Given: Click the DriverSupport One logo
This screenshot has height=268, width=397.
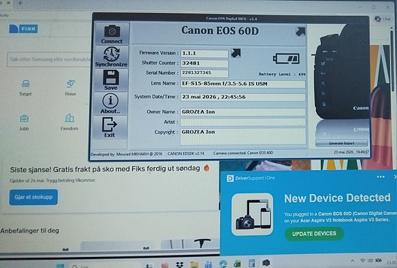Looking at the screenshot, I should tap(251, 178).
